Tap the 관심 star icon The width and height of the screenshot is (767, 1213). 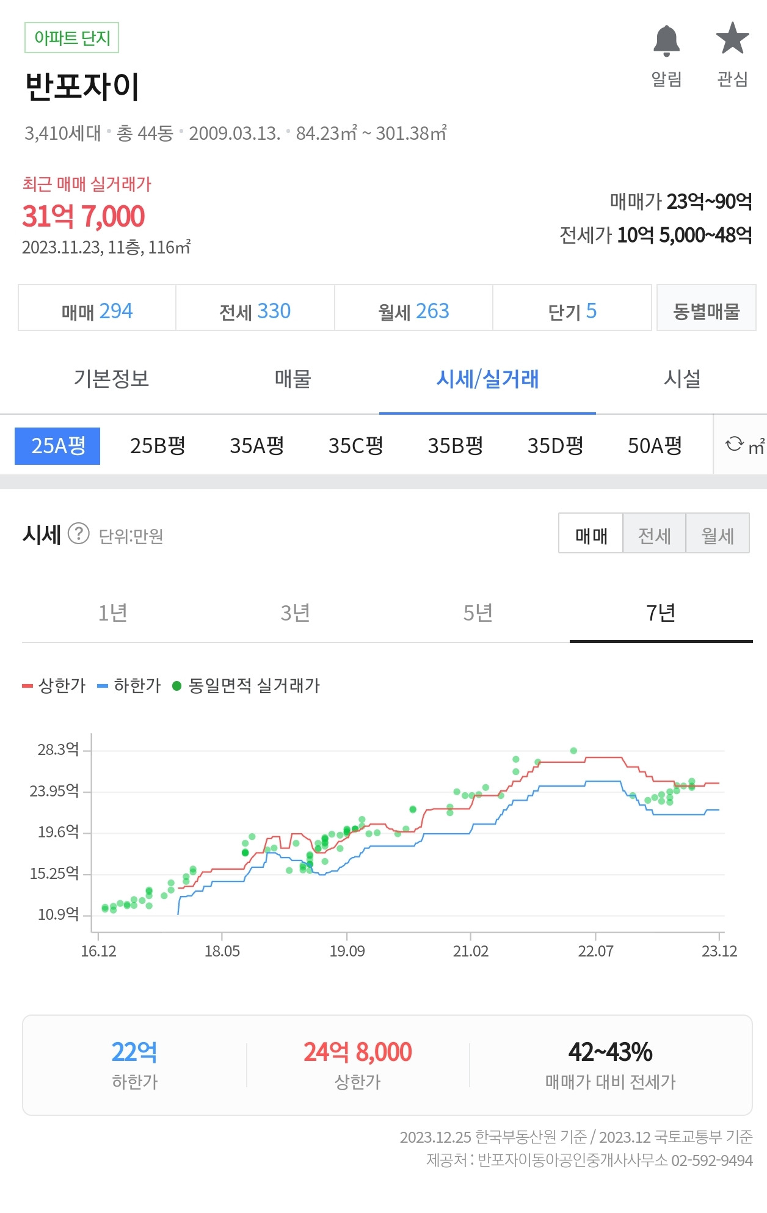point(732,38)
